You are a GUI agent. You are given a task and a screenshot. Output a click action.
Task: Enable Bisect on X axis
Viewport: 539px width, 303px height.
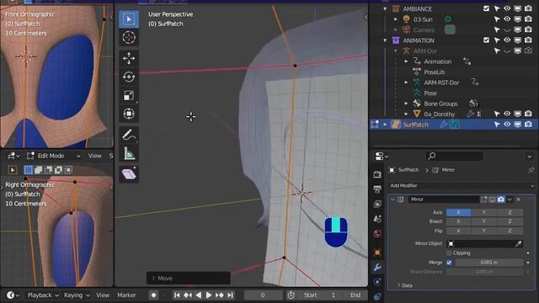coord(458,221)
